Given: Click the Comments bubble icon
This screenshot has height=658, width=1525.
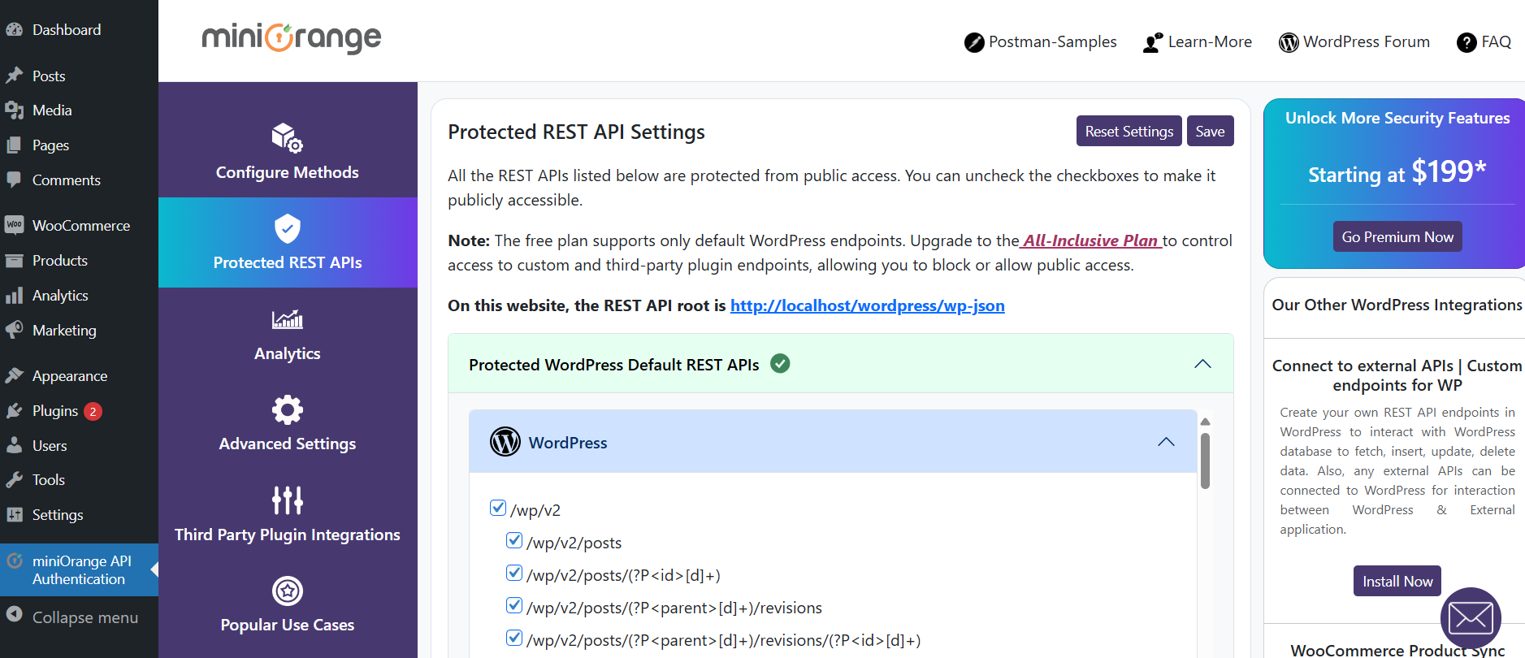Looking at the screenshot, I should 14,180.
